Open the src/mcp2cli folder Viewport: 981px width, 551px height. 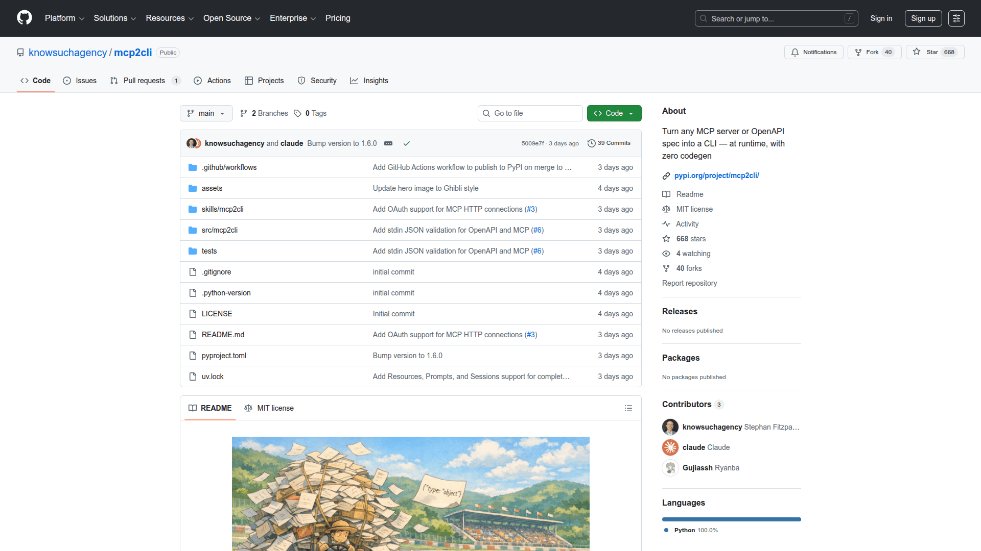tap(220, 230)
